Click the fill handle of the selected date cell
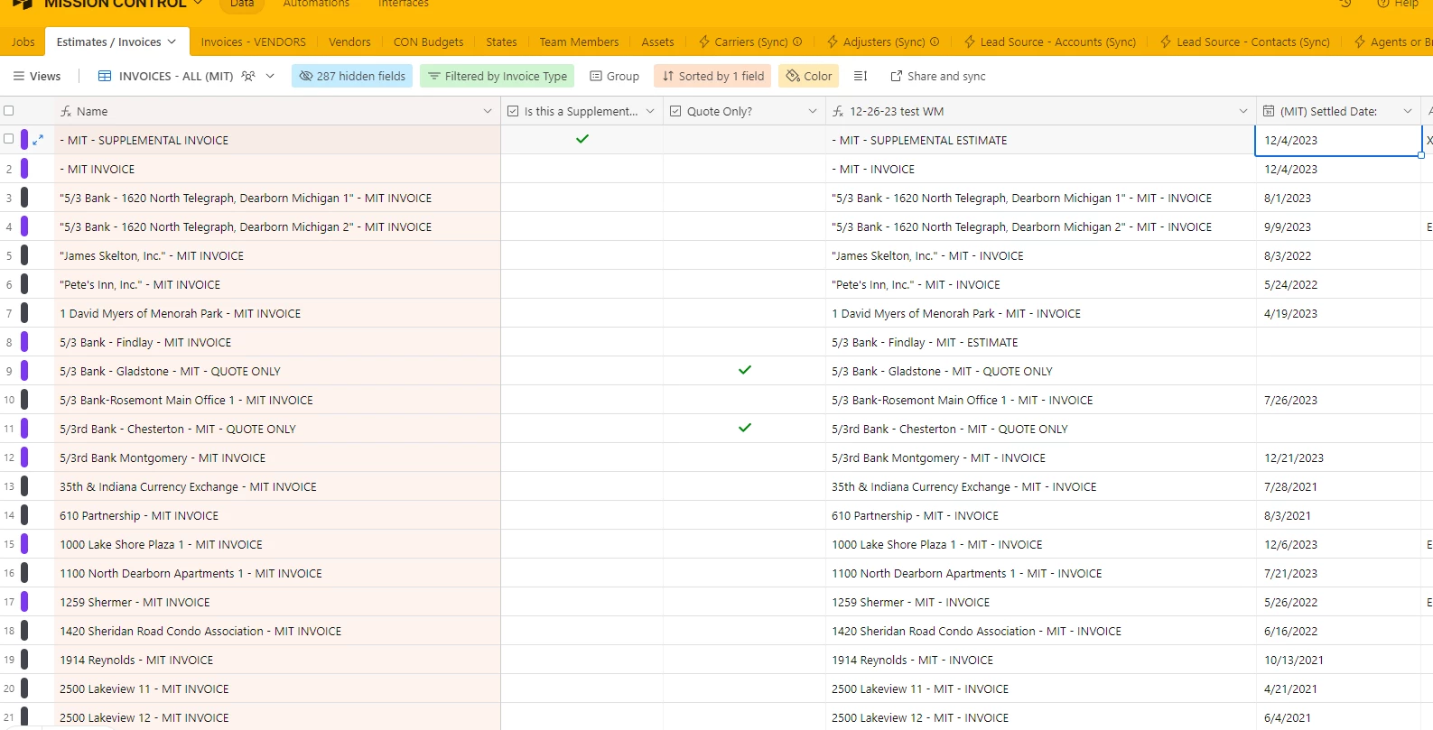The image size is (1433, 730). (1421, 155)
